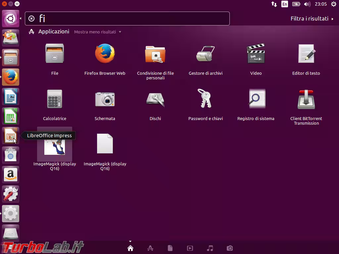
Task: Open the sound volume indicator
Action: click(307, 4)
